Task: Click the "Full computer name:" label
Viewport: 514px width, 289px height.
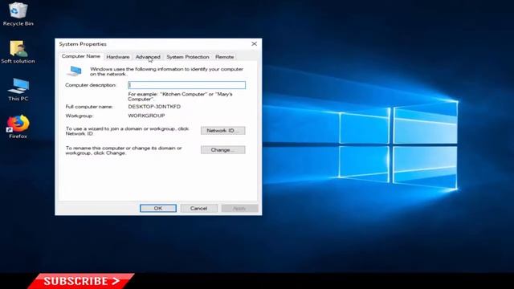Action: click(89, 107)
